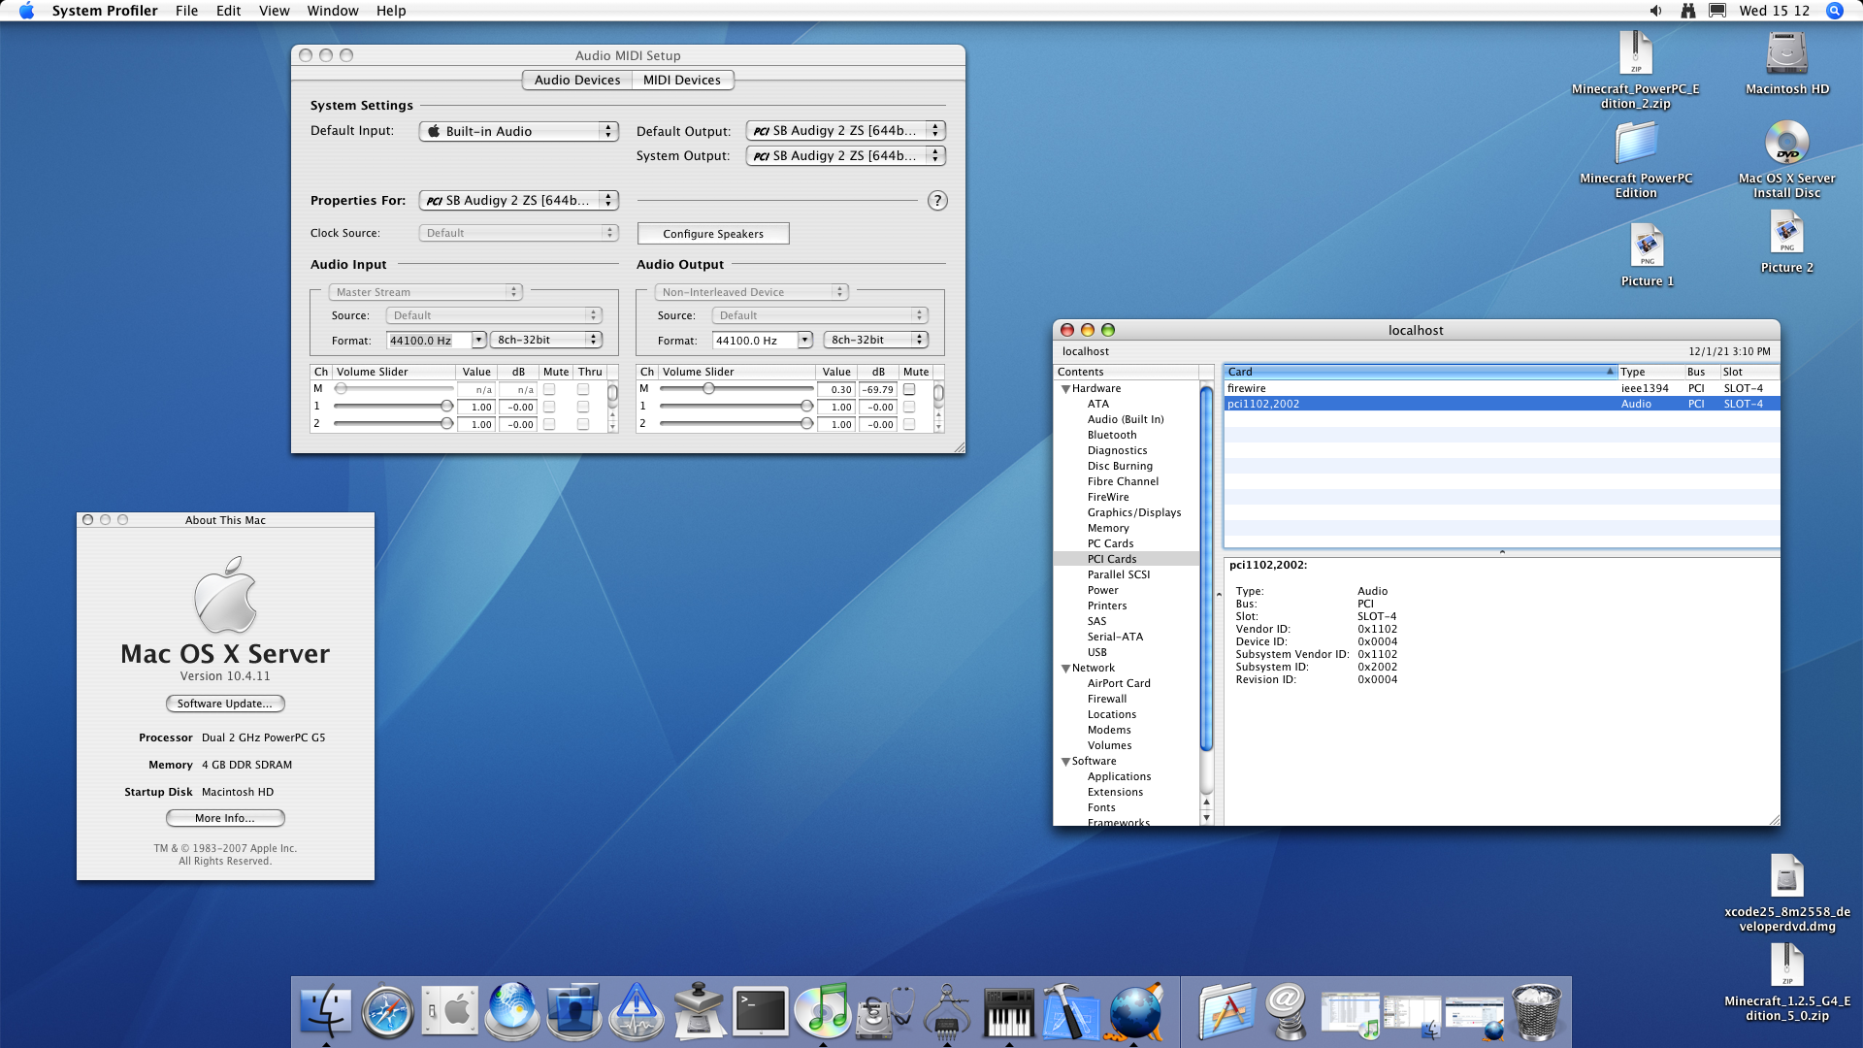This screenshot has width=1863, height=1048.
Task: Open iTunes in the Dock
Action: (x=823, y=1011)
